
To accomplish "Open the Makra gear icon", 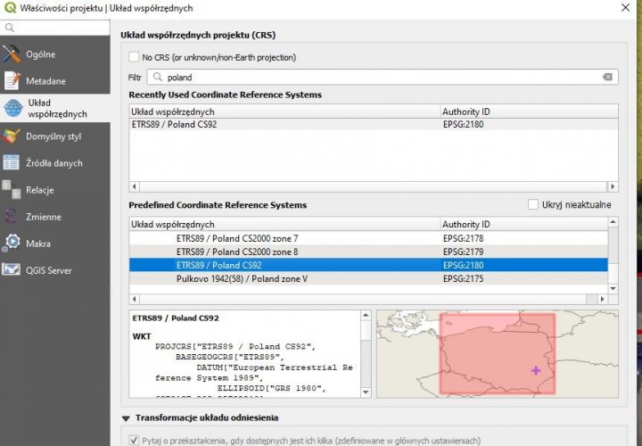I will (x=12, y=244).
